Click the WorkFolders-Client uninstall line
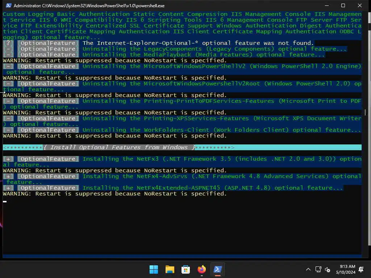 [x=182, y=130]
